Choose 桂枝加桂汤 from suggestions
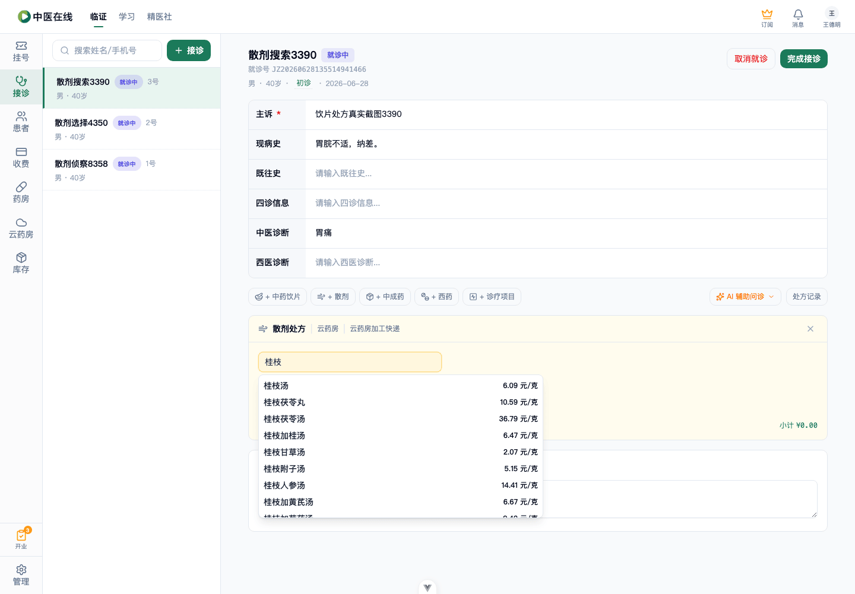The height and width of the screenshot is (594, 855). 401,436
